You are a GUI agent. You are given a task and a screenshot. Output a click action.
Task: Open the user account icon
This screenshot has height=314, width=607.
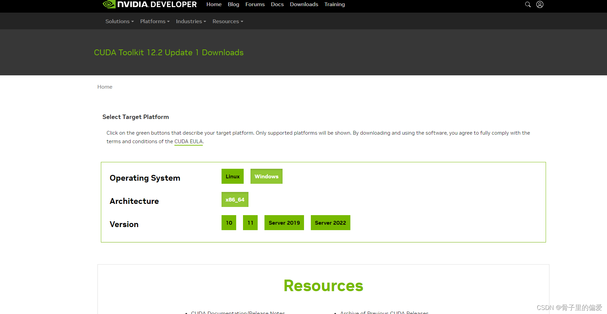[x=540, y=4]
